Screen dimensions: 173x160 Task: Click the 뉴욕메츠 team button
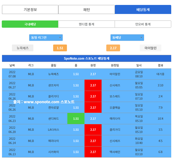[22, 48]
